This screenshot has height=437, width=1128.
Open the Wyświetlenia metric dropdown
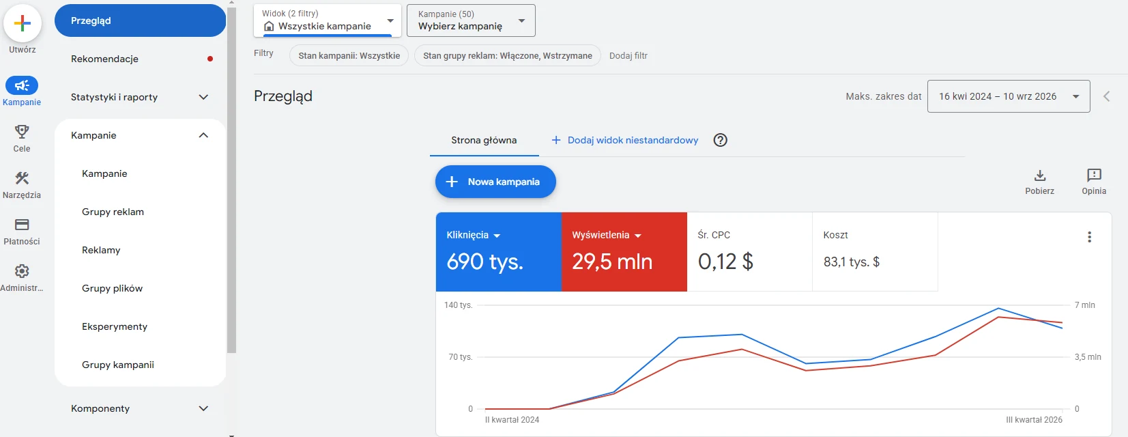point(638,236)
